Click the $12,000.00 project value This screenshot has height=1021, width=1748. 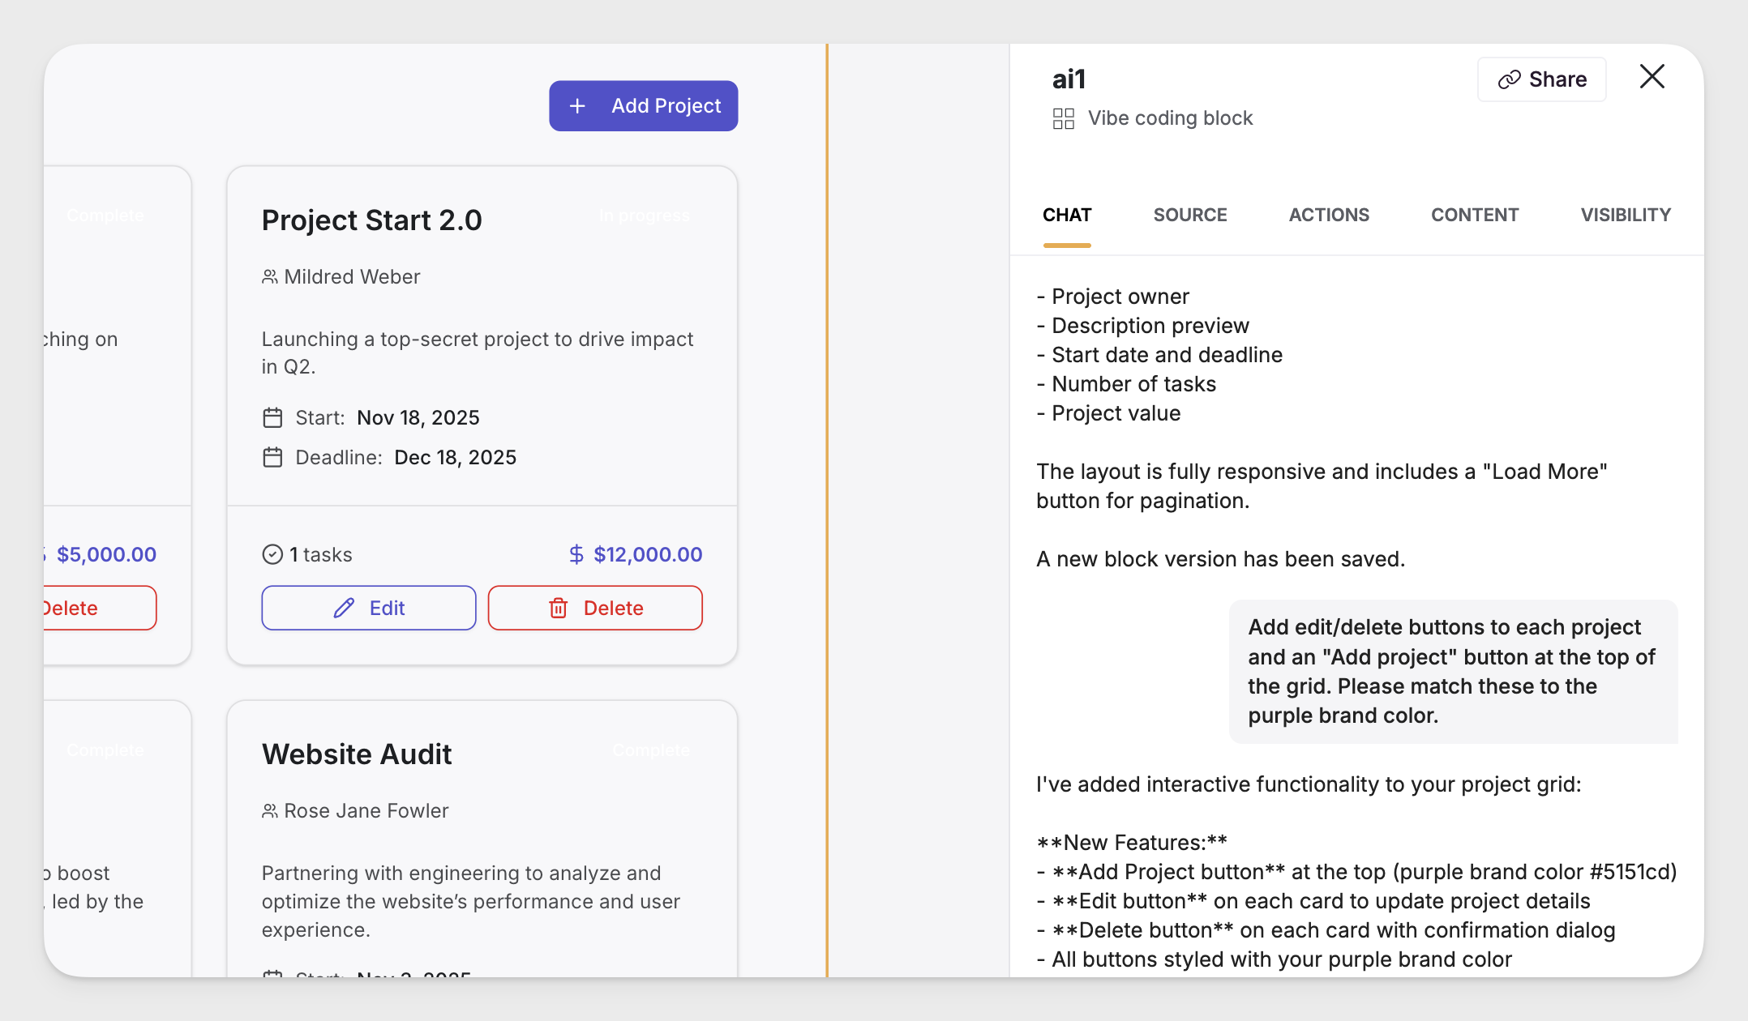648,554
